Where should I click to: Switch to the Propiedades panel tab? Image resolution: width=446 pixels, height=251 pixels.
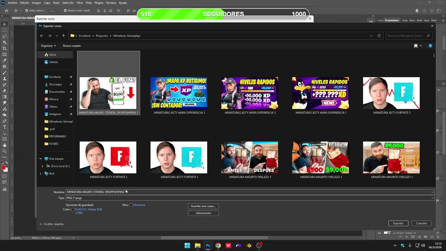pyautogui.click(x=392, y=20)
